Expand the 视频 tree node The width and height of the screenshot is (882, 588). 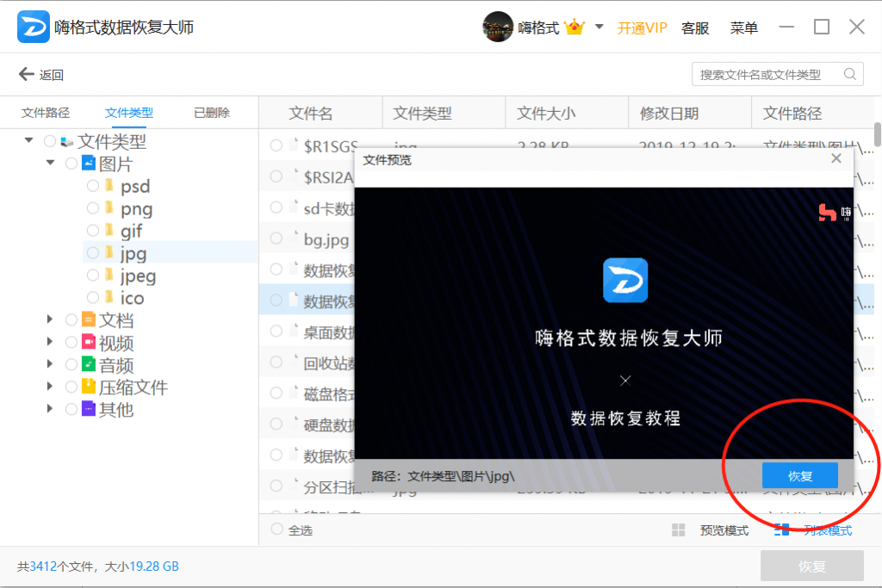(x=50, y=341)
